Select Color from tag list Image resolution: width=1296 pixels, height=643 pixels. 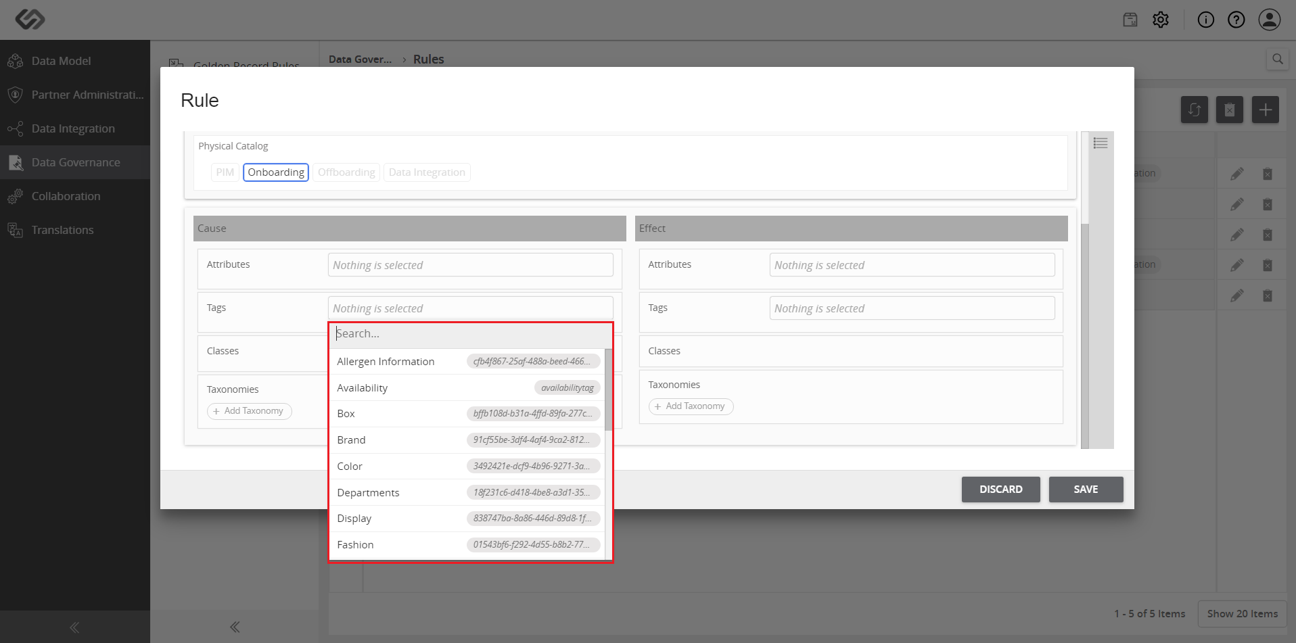click(x=467, y=467)
